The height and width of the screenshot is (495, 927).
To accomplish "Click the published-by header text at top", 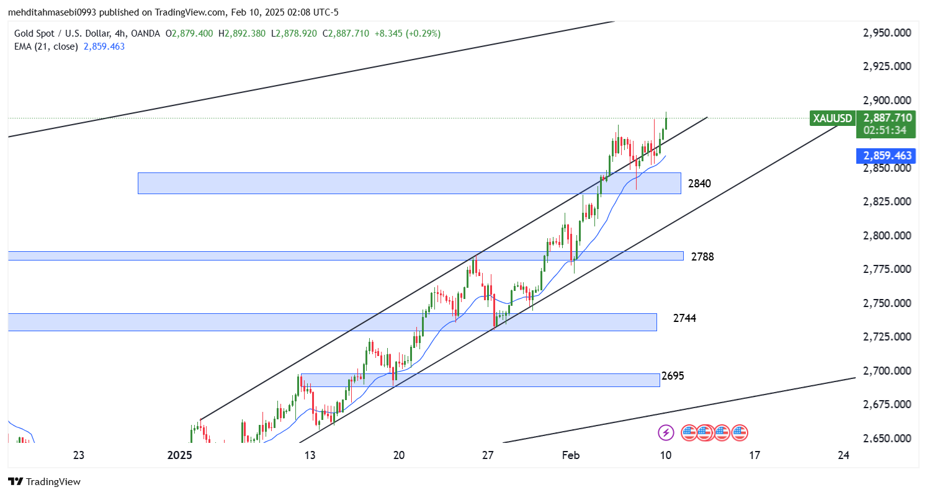I will [173, 12].
